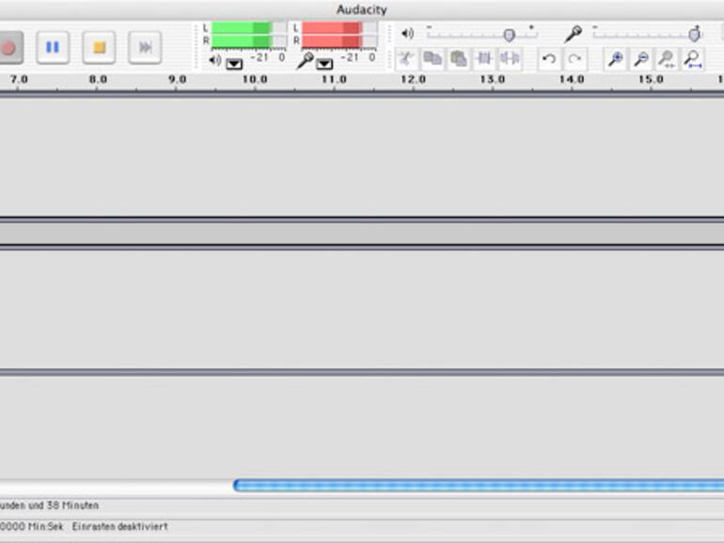
Task: Open the playback meter dropdown menu
Action: [x=234, y=64]
